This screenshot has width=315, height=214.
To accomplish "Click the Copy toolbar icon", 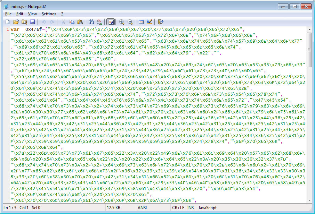I will tap(72, 22).
